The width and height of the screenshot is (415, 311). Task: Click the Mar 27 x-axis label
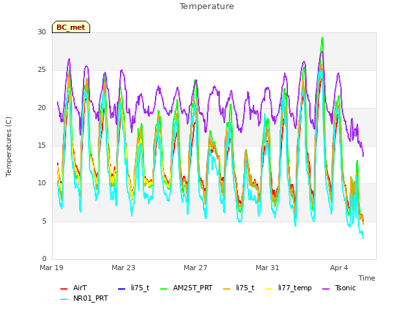coord(195,268)
